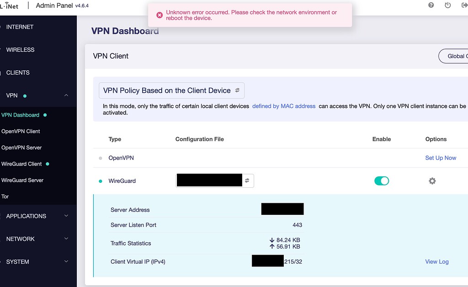
Task: Click the Server Address label
Action: 130,210
